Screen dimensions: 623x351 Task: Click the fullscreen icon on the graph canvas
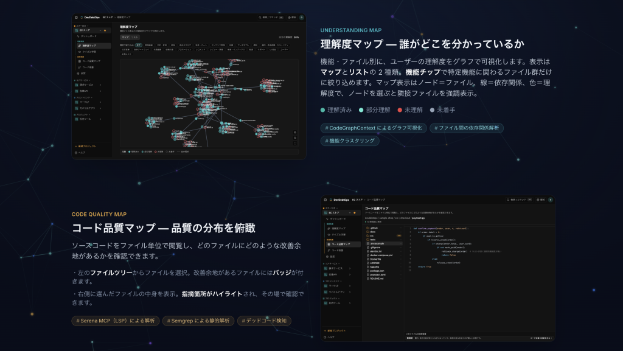pos(295,144)
